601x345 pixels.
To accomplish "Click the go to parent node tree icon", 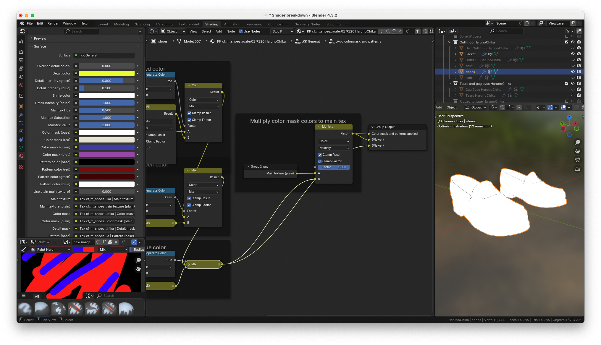I will click(x=418, y=31).
